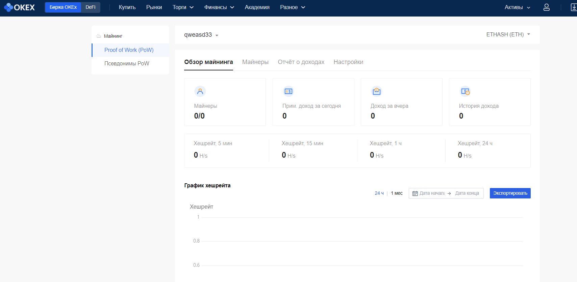577x282 pixels.
Task: Click the Майнеры 0/0 value
Action: click(199, 116)
